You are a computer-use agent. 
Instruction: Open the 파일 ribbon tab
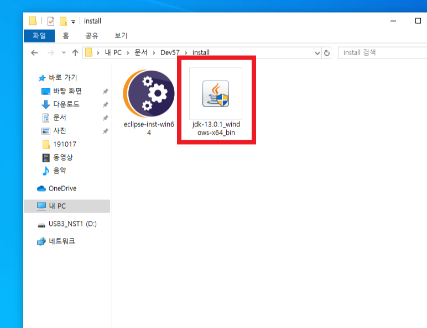click(x=39, y=36)
